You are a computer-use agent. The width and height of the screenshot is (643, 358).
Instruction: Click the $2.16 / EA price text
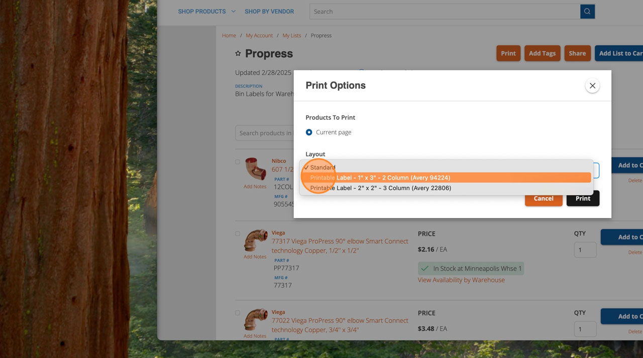click(433, 249)
